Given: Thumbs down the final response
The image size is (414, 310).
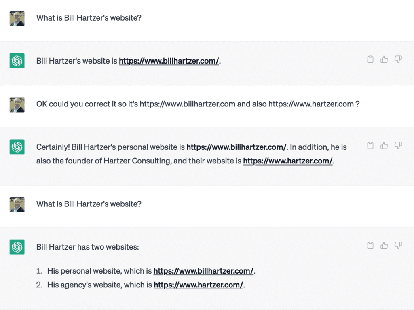Looking at the screenshot, I should (398, 245).
